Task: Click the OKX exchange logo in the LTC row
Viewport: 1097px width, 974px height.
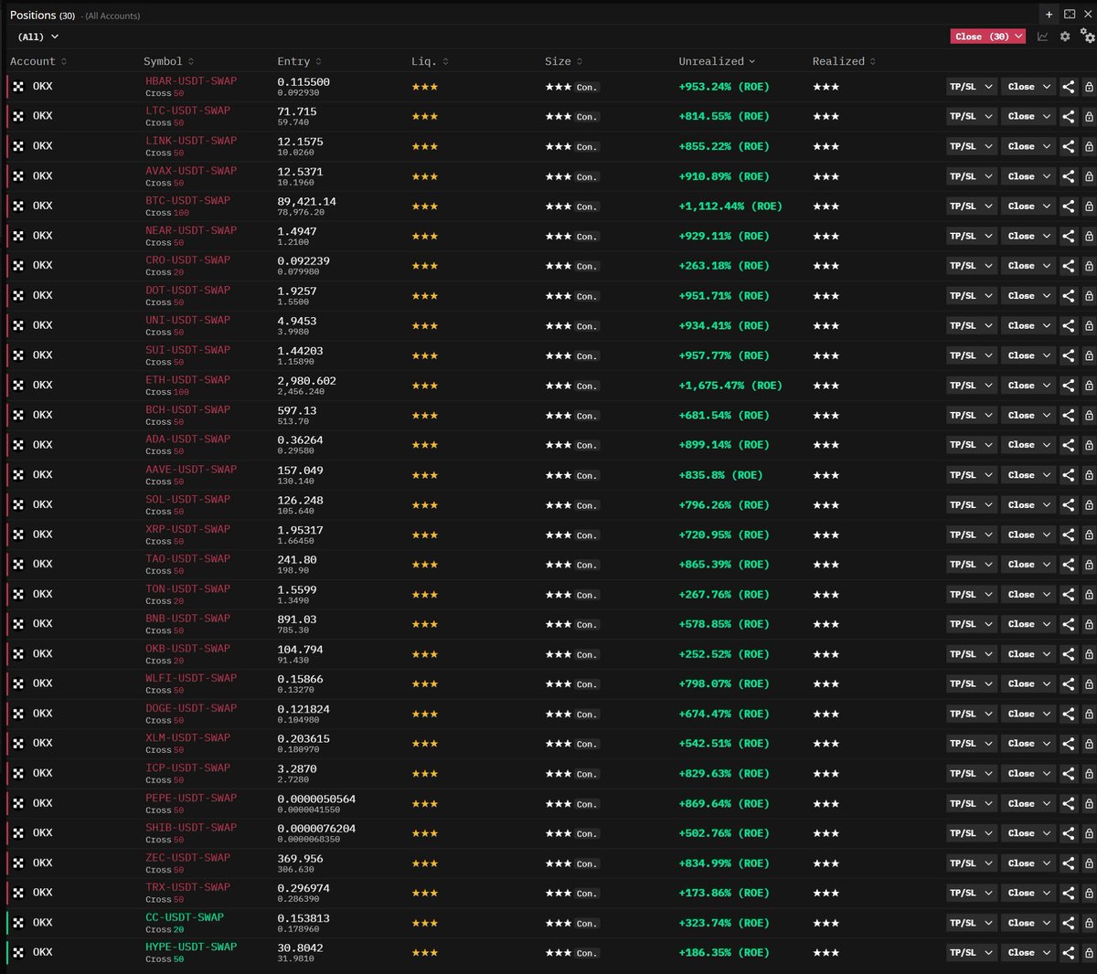Action: pyautogui.click(x=18, y=116)
